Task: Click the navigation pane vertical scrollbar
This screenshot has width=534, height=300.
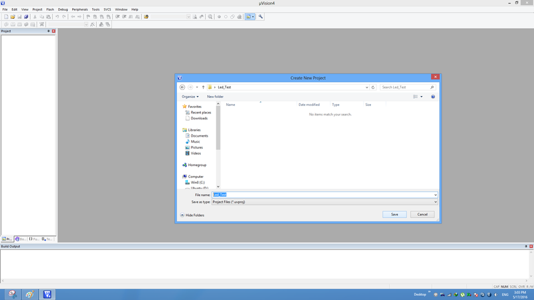Action: 218,145
